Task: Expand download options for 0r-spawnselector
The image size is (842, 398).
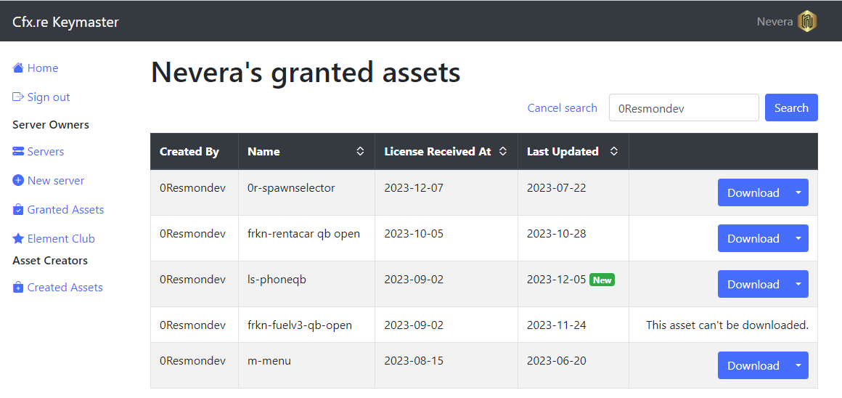Action: pos(798,192)
